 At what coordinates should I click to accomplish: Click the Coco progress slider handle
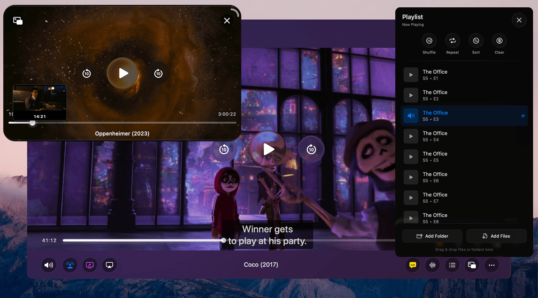[224, 240]
